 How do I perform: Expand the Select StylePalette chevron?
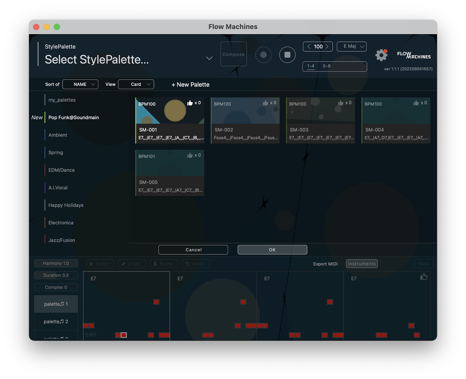tap(209, 58)
